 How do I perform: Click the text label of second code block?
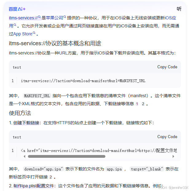point(17,137)
